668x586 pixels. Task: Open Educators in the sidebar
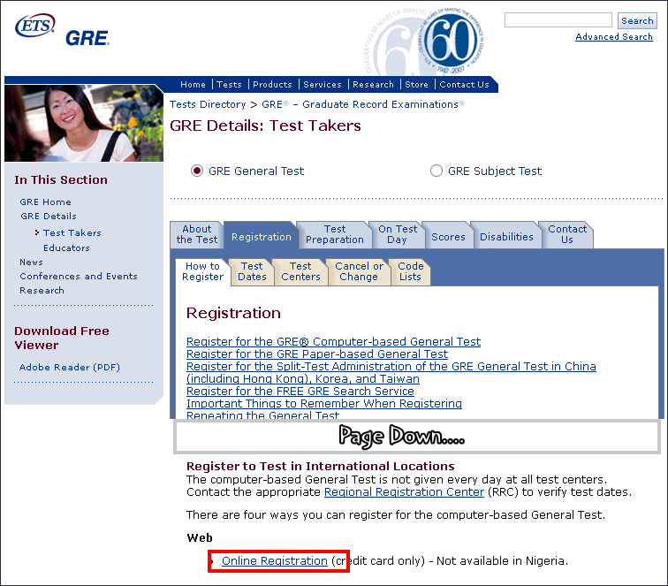tap(66, 247)
